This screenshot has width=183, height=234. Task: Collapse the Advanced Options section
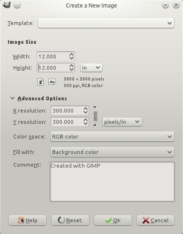[x=12, y=98]
